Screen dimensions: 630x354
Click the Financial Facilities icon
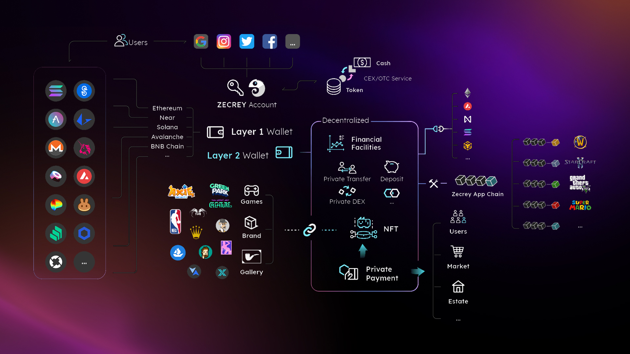[337, 143]
